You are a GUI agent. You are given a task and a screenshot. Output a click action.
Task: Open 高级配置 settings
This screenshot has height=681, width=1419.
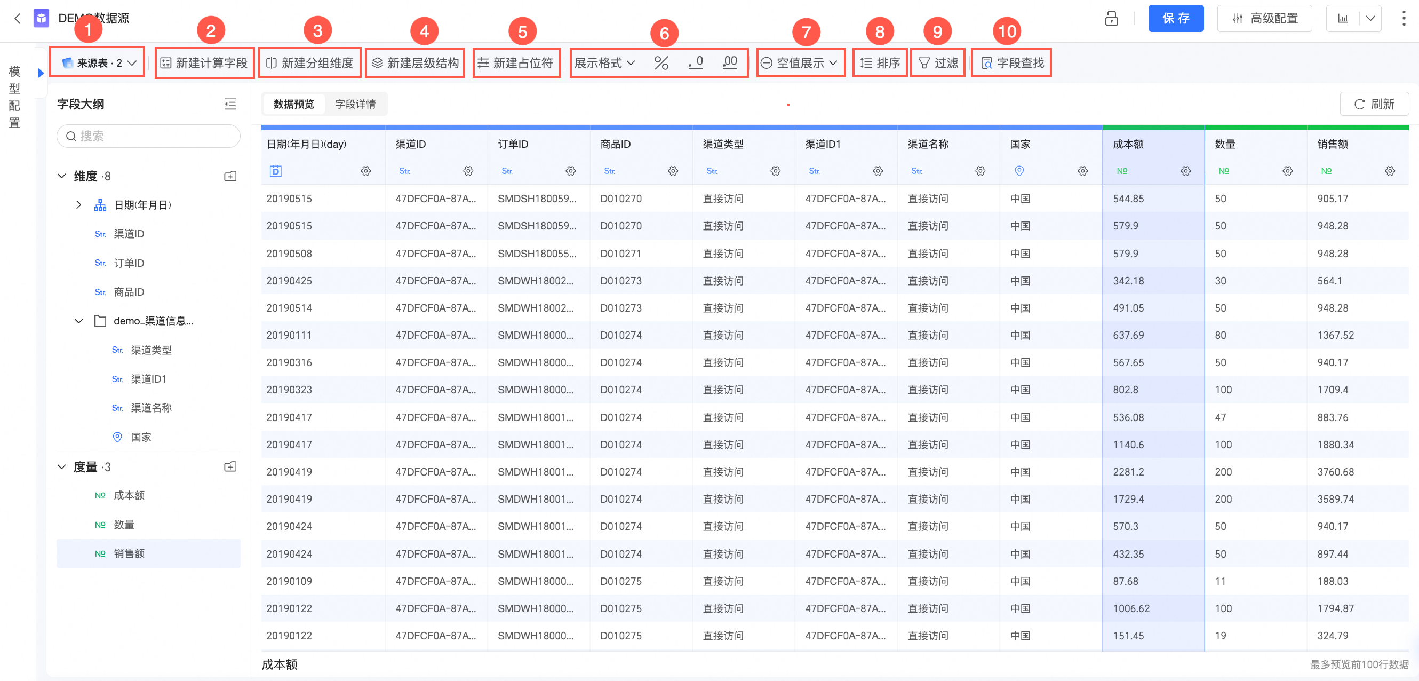pos(1264,19)
